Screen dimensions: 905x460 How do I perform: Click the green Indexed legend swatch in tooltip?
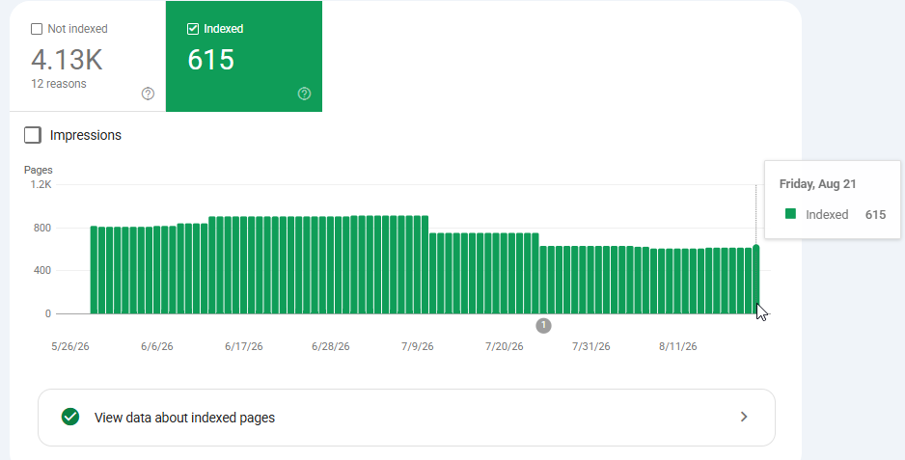(x=791, y=214)
